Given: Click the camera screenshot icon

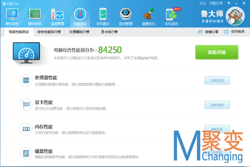Looking at the screenshot, I should [226, 32].
